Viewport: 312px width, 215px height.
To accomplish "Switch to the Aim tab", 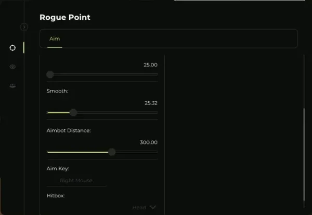I will [55, 39].
